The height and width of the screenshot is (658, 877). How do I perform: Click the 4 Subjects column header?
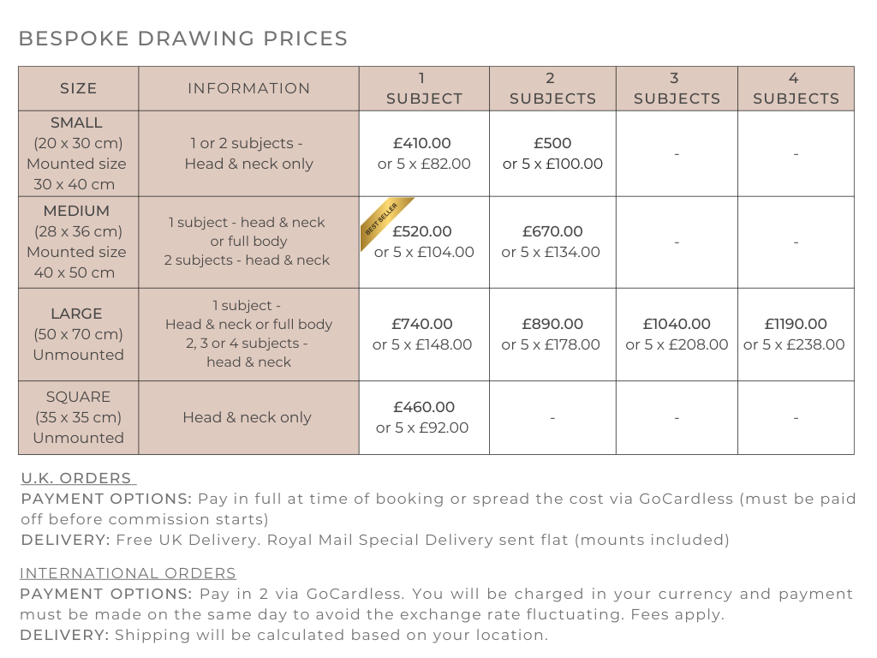tap(796, 88)
